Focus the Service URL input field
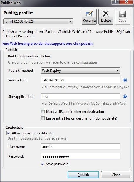The image size is (134, 182). click(81, 80)
